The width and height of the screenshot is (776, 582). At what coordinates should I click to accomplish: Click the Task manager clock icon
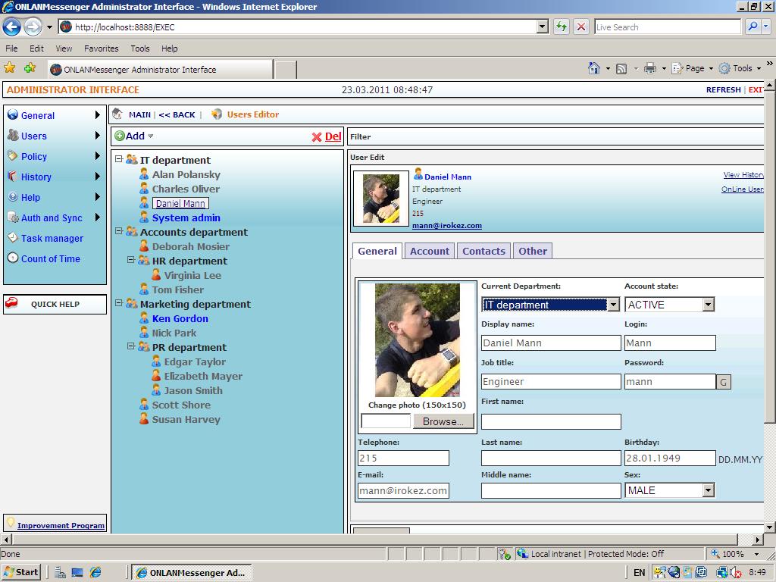pyautogui.click(x=13, y=238)
